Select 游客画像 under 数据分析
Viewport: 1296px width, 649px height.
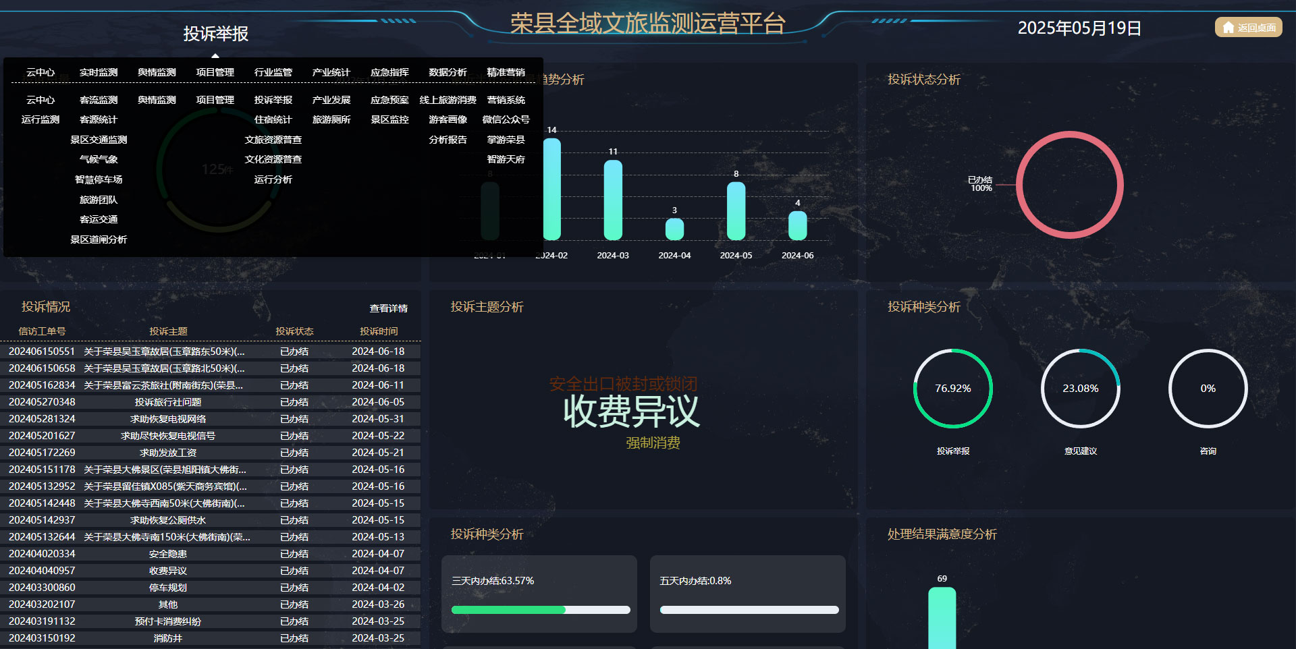(447, 119)
